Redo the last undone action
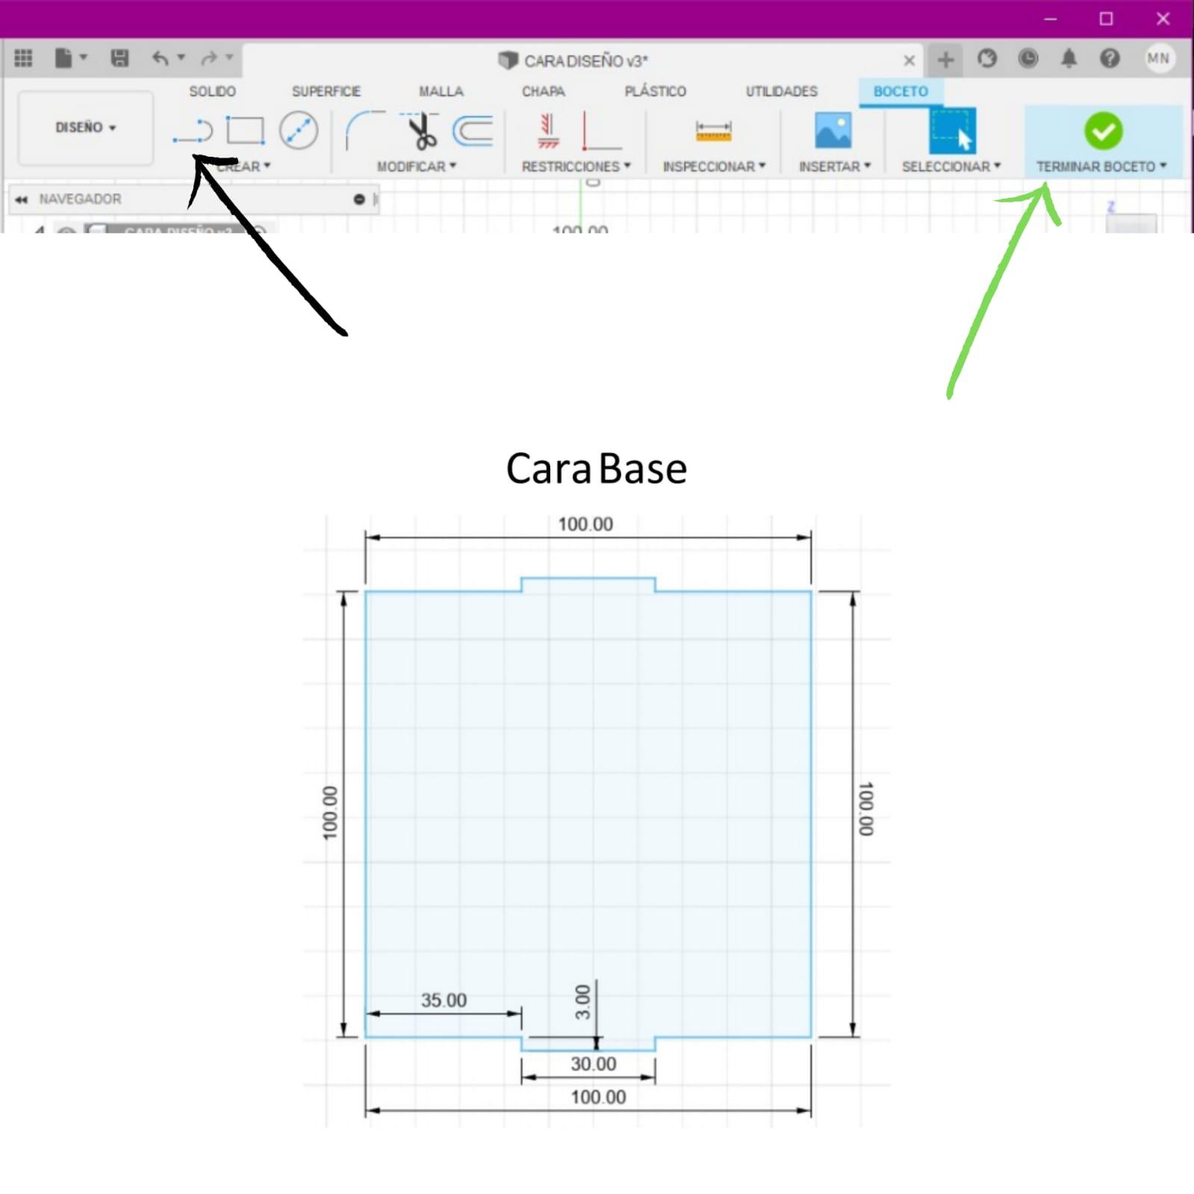Screen dimensions: 1194x1194 pyautogui.click(x=208, y=58)
